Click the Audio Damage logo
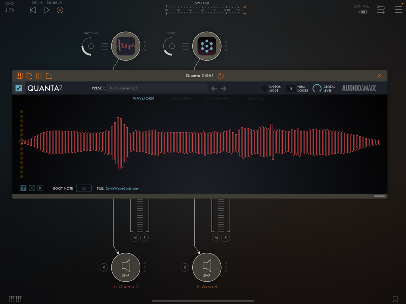Viewport: 406px width, 304px height. coord(359,88)
